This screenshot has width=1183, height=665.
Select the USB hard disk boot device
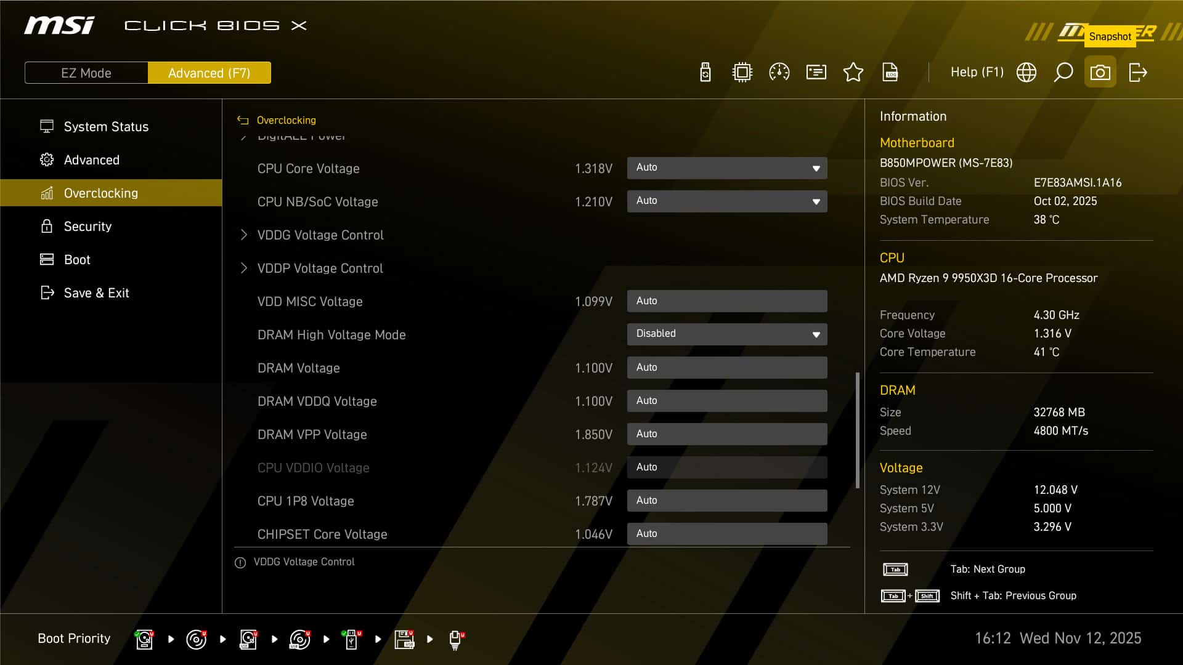pos(248,639)
